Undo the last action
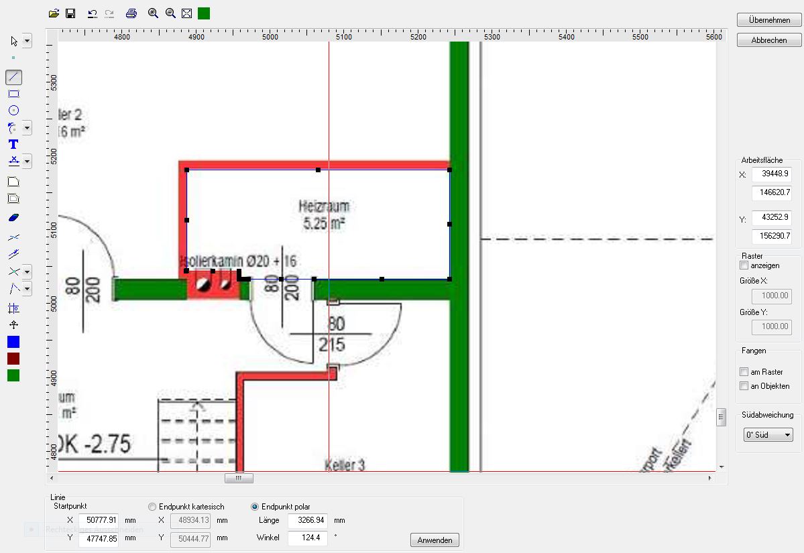The width and height of the screenshot is (804, 553). (x=93, y=13)
